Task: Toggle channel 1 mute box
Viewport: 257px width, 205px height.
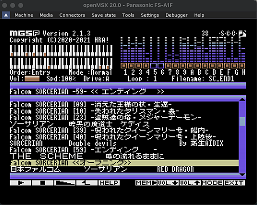Action: (124, 65)
